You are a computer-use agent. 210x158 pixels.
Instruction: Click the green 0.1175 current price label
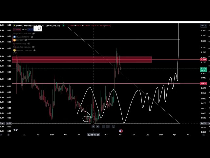(203, 68)
